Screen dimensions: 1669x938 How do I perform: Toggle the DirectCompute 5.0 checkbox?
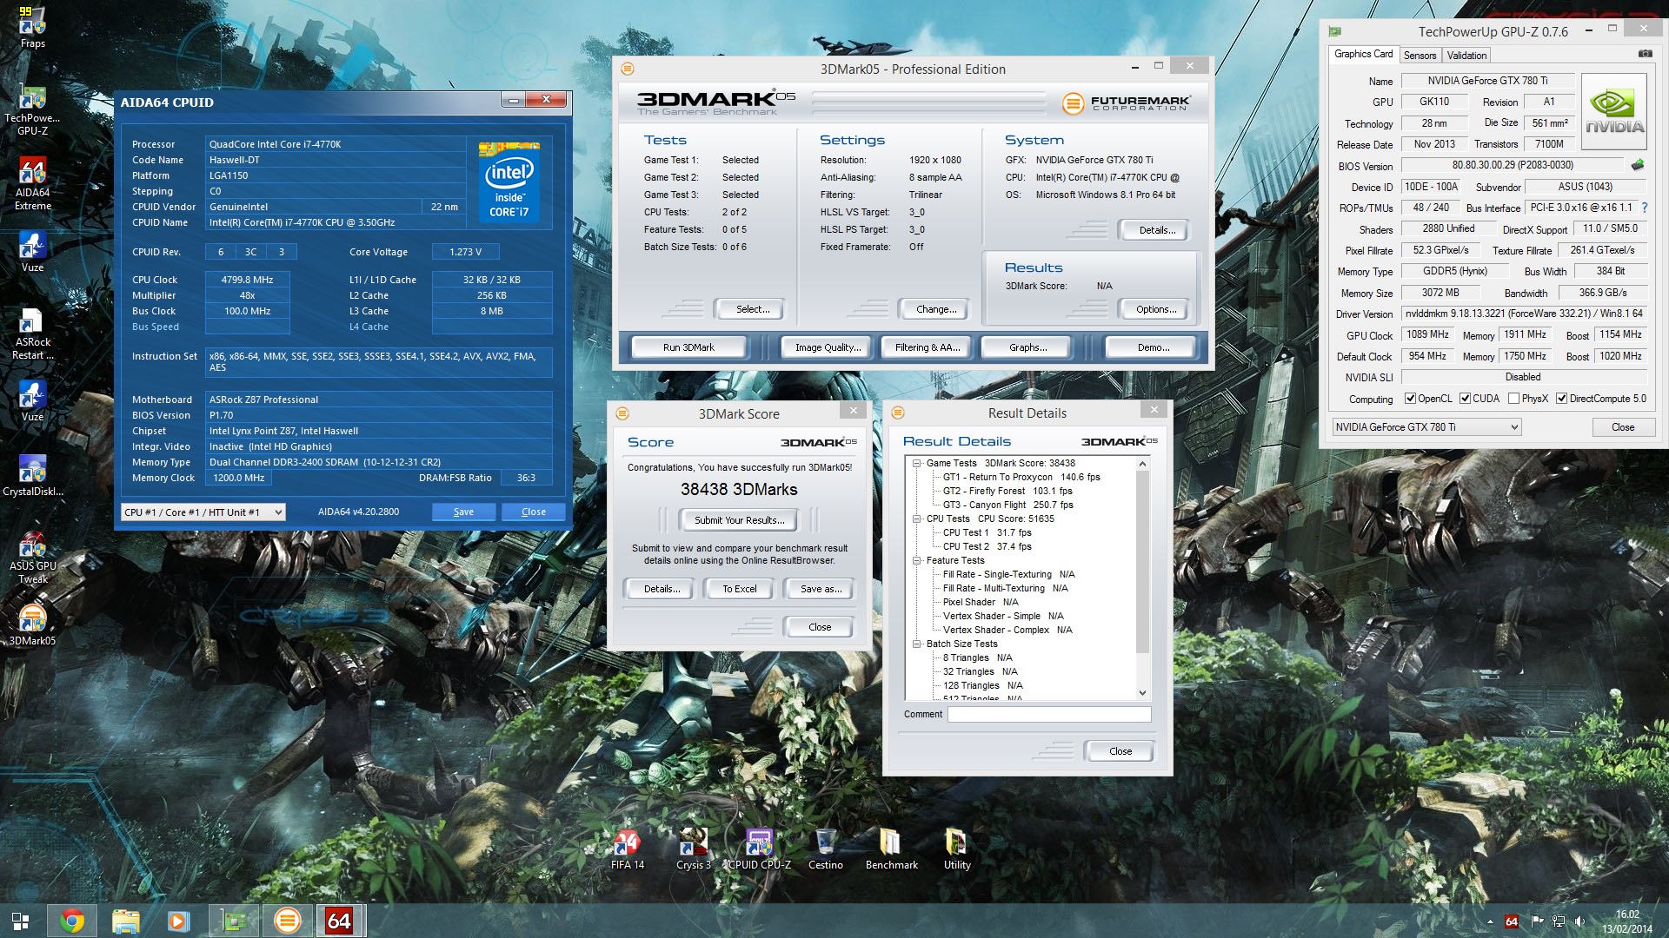(1561, 399)
